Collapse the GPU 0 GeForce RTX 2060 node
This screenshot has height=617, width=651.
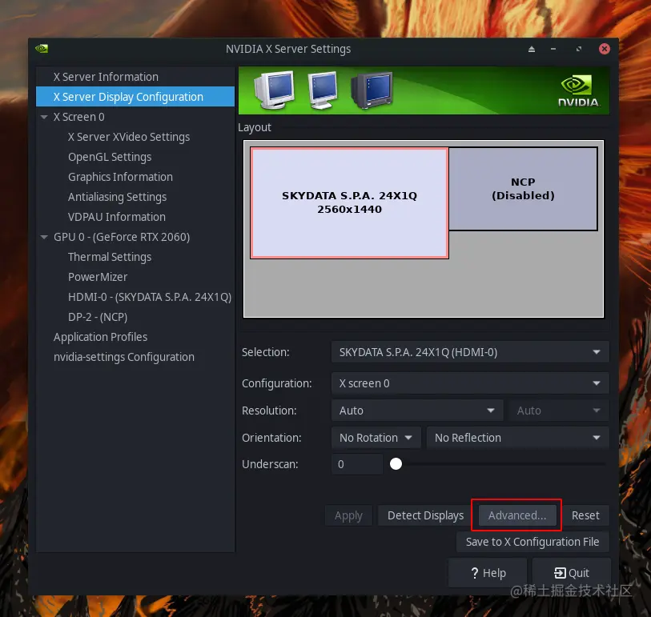tap(44, 238)
